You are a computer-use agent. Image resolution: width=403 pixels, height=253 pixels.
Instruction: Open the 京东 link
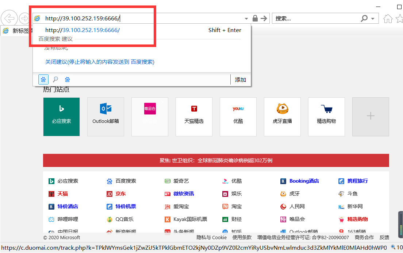coord(120,194)
